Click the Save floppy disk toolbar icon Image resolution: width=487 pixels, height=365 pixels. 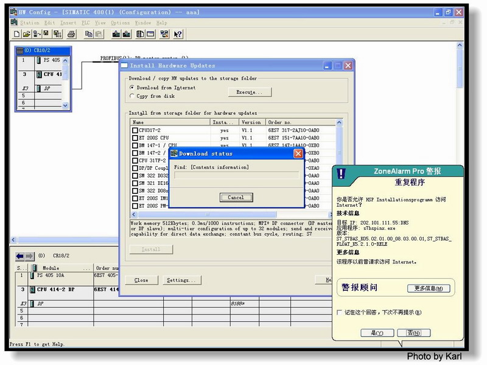tap(46, 34)
